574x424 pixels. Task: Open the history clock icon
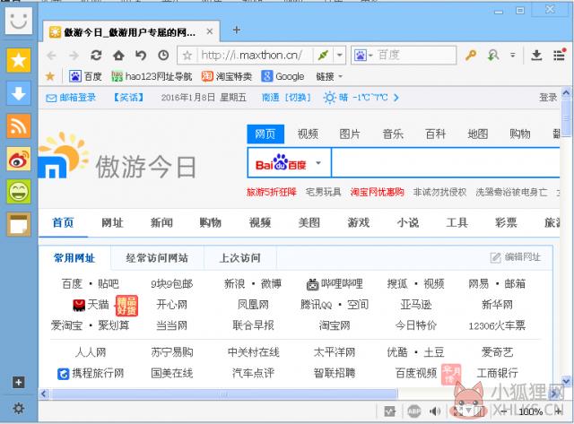click(163, 56)
